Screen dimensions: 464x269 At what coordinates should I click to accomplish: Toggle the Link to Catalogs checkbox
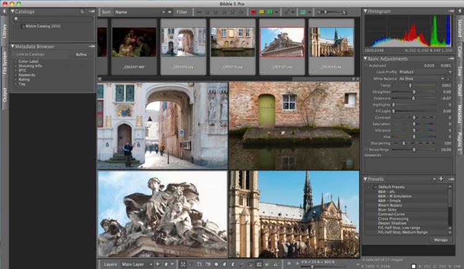coord(15,54)
